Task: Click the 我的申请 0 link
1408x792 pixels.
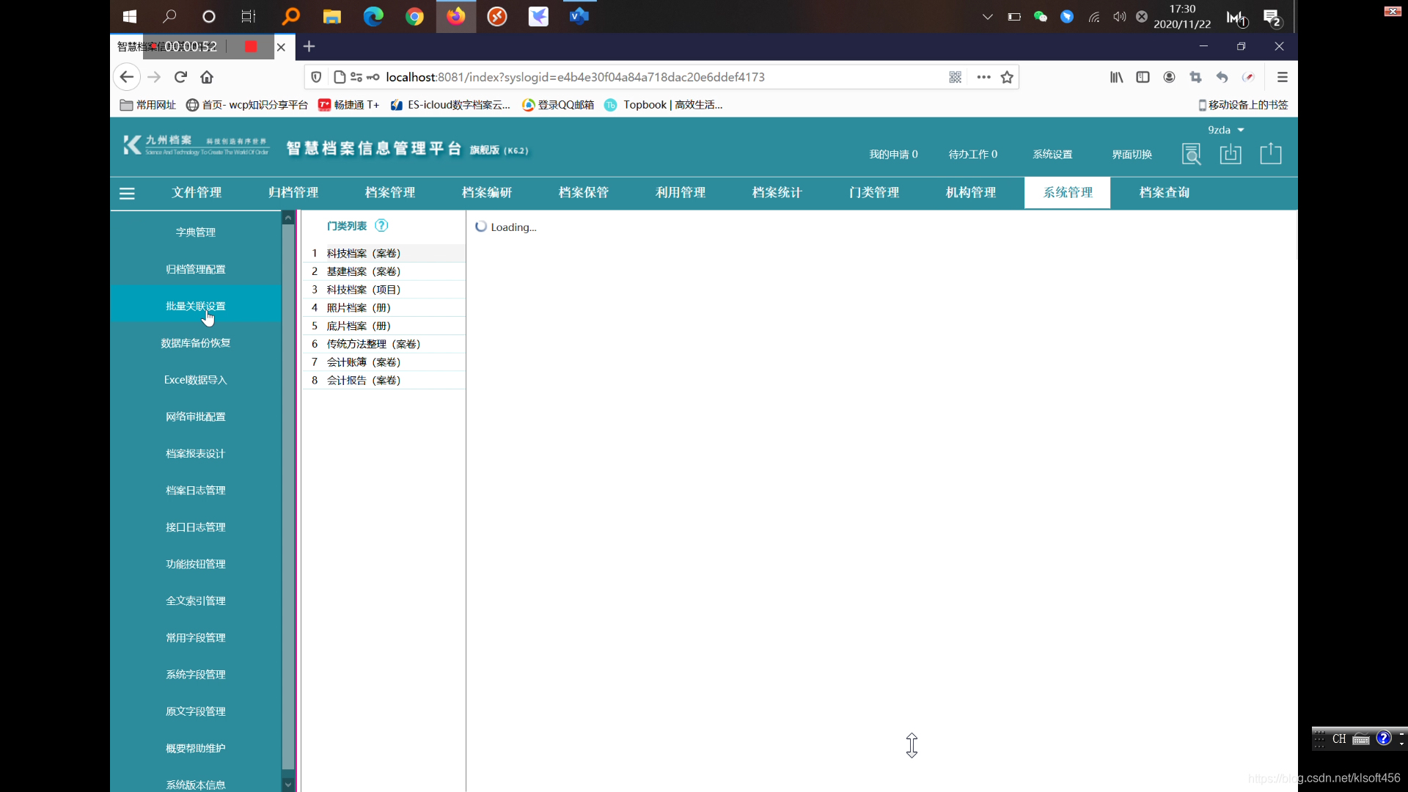Action: (x=893, y=154)
